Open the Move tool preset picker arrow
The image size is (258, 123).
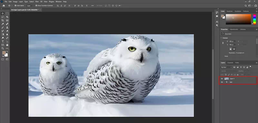12,5
